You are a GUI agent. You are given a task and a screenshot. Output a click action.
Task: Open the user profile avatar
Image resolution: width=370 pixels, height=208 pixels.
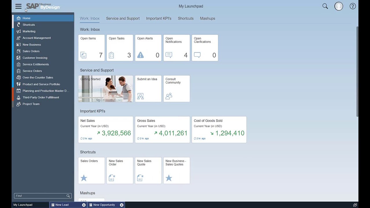339,6
